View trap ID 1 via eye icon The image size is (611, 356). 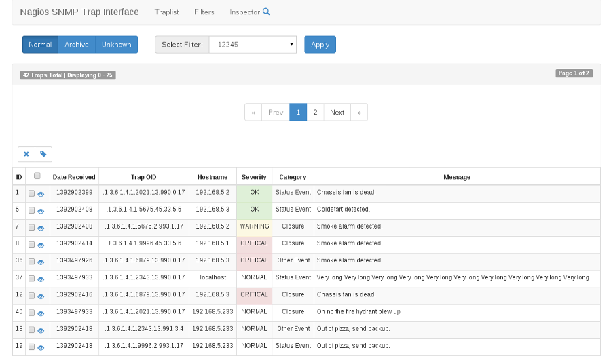pos(41,194)
